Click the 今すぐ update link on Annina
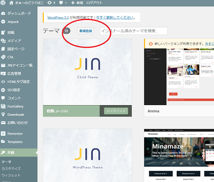The image size is (214, 182). tap(209, 44)
